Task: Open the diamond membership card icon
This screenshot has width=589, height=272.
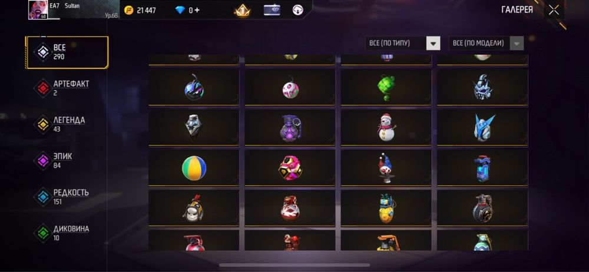Action: point(272,10)
